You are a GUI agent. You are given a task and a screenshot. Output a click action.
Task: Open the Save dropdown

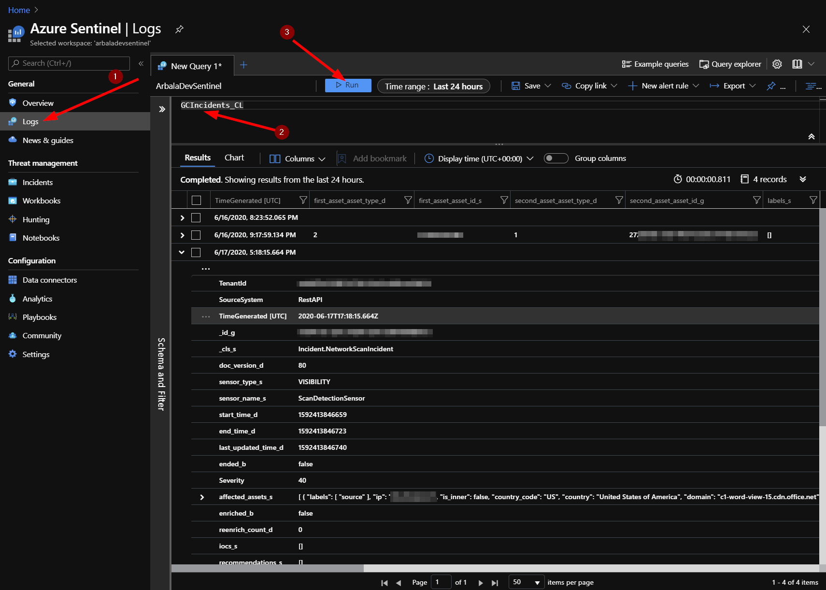click(x=531, y=86)
